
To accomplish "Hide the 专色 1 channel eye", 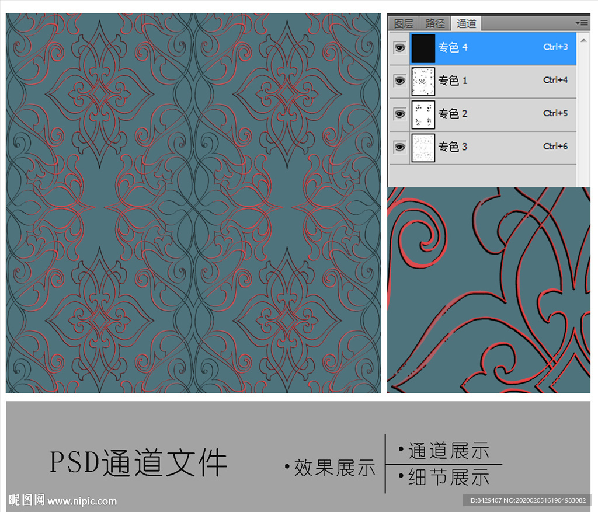I will click(x=399, y=81).
